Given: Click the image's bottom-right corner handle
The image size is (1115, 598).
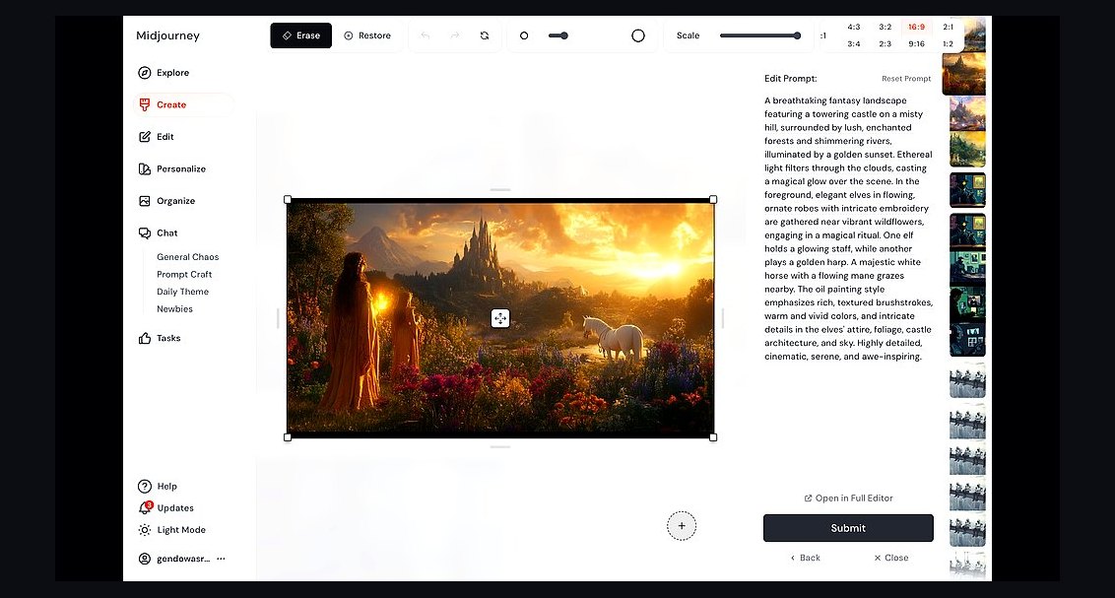Looking at the screenshot, I should click(x=713, y=437).
